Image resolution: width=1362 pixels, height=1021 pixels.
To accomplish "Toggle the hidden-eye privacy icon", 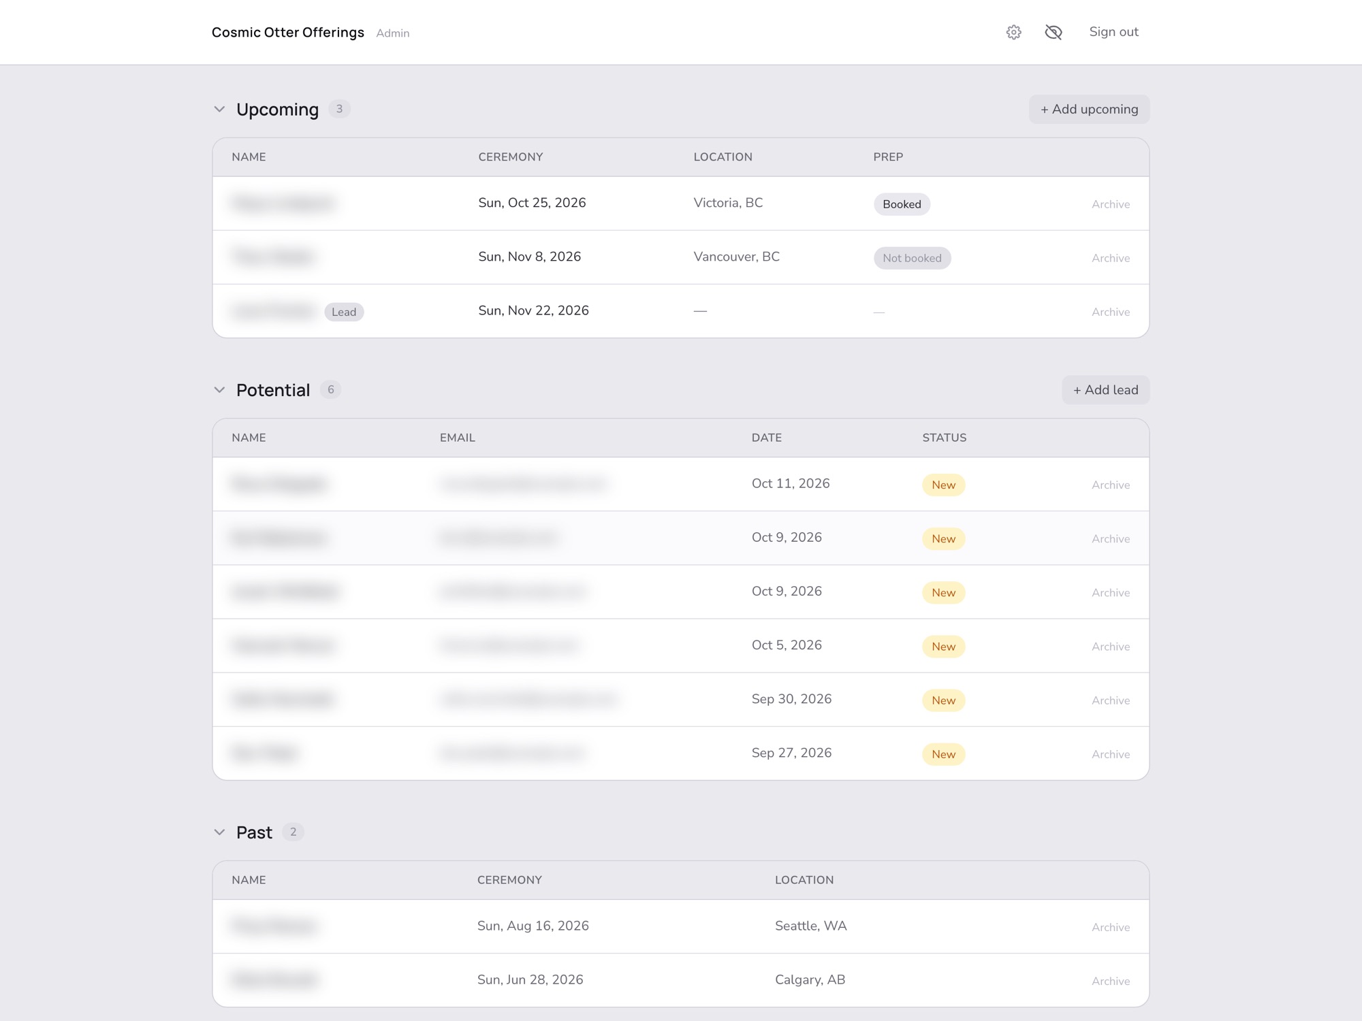I will tap(1054, 32).
